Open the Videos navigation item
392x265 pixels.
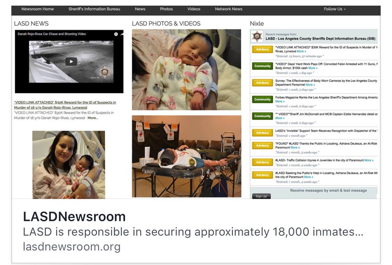pyautogui.click(x=194, y=9)
